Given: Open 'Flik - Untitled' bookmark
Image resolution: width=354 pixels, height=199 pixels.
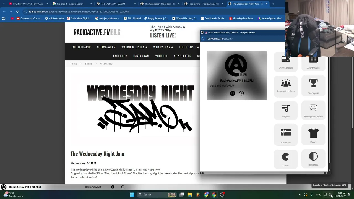Looking at the screenshot, I should pyautogui.click(x=132, y=19).
